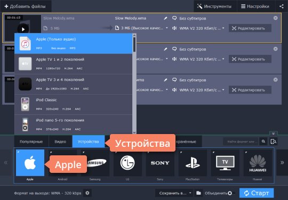Open the output folder icon
This screenshot has height=200, width=288.
click(198, 193)
